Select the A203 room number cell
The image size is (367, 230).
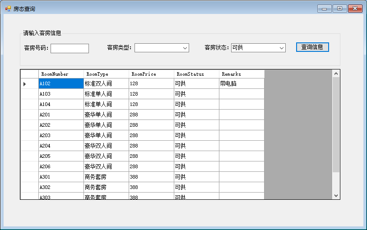click(x=61, y=135)
